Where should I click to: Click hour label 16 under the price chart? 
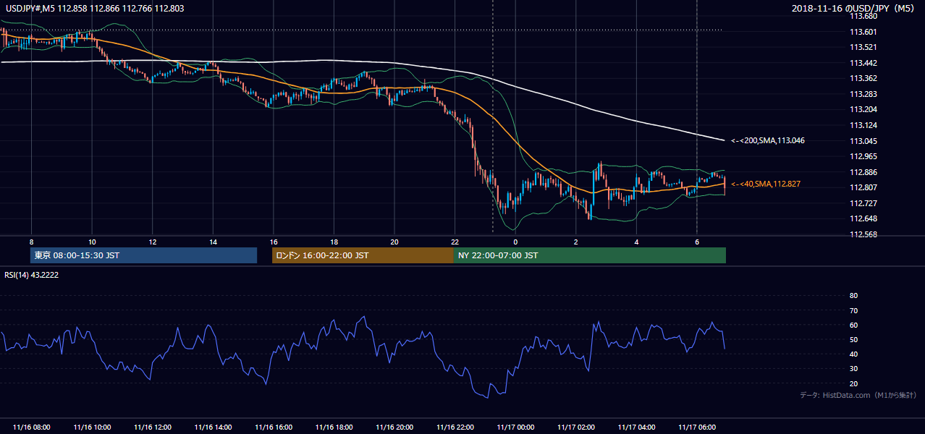click(273, 242)
